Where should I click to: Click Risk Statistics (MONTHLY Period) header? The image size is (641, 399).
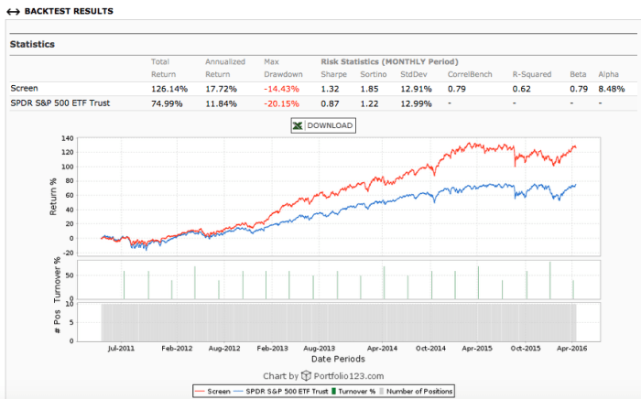tap(389, 61)
